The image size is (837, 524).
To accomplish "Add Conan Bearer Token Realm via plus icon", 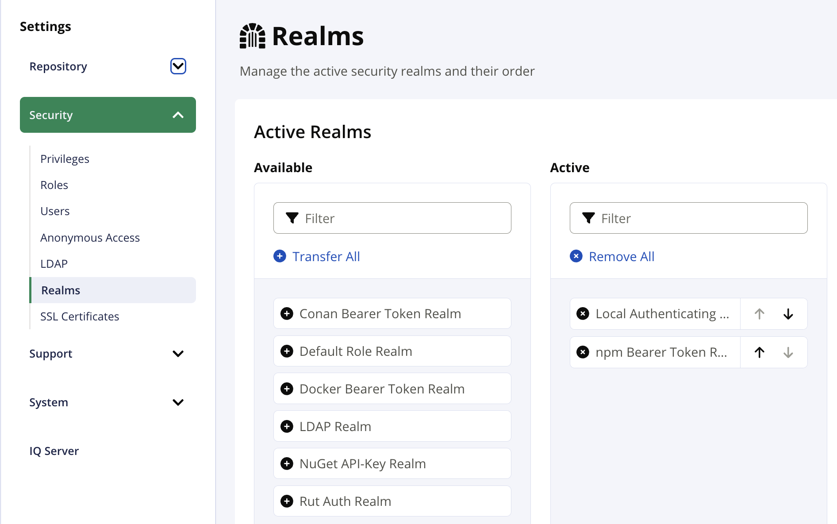I will tap(287, 314).
